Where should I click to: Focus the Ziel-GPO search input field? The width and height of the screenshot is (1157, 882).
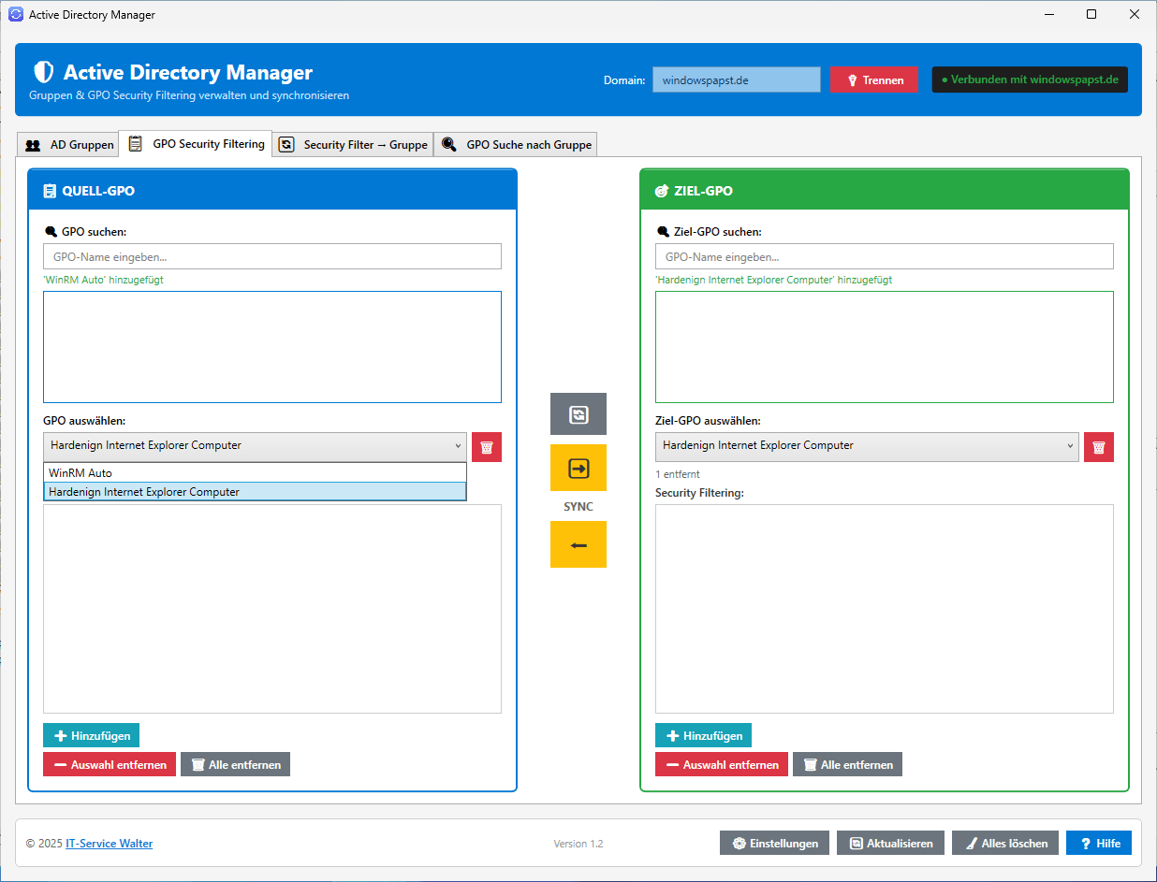pyautogui.click(x=885, y=256)
